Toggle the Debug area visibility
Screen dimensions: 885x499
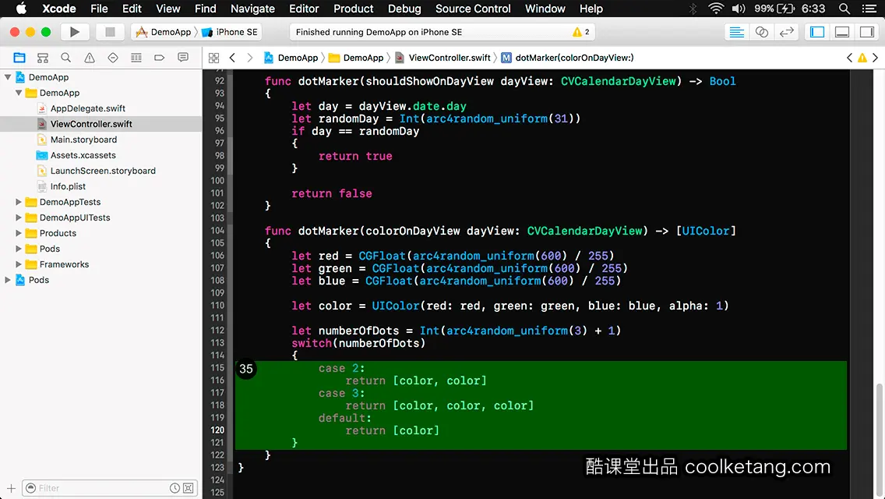(x=842, y=32)
